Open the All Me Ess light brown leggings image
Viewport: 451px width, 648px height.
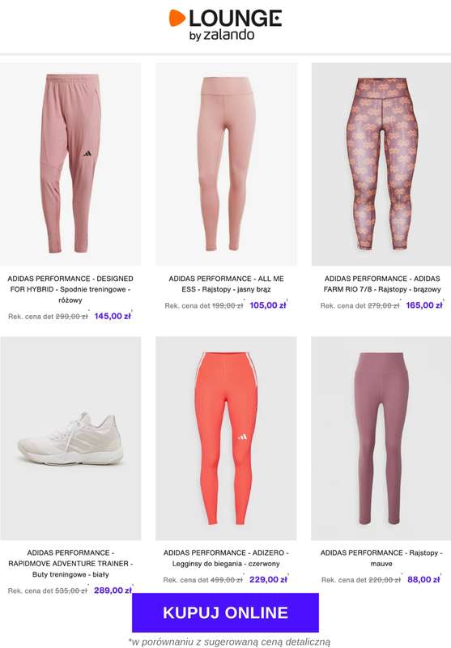(x=226, y=164)
